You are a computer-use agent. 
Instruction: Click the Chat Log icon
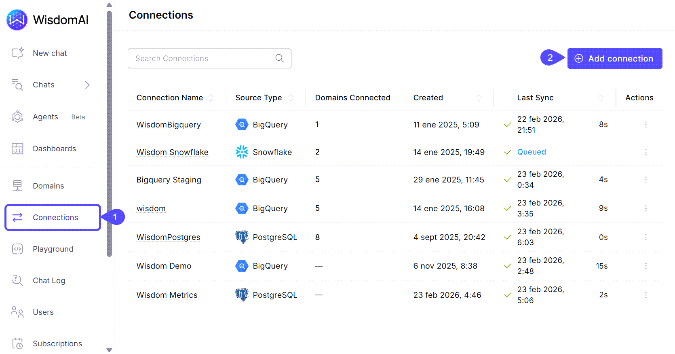(17, 280)
